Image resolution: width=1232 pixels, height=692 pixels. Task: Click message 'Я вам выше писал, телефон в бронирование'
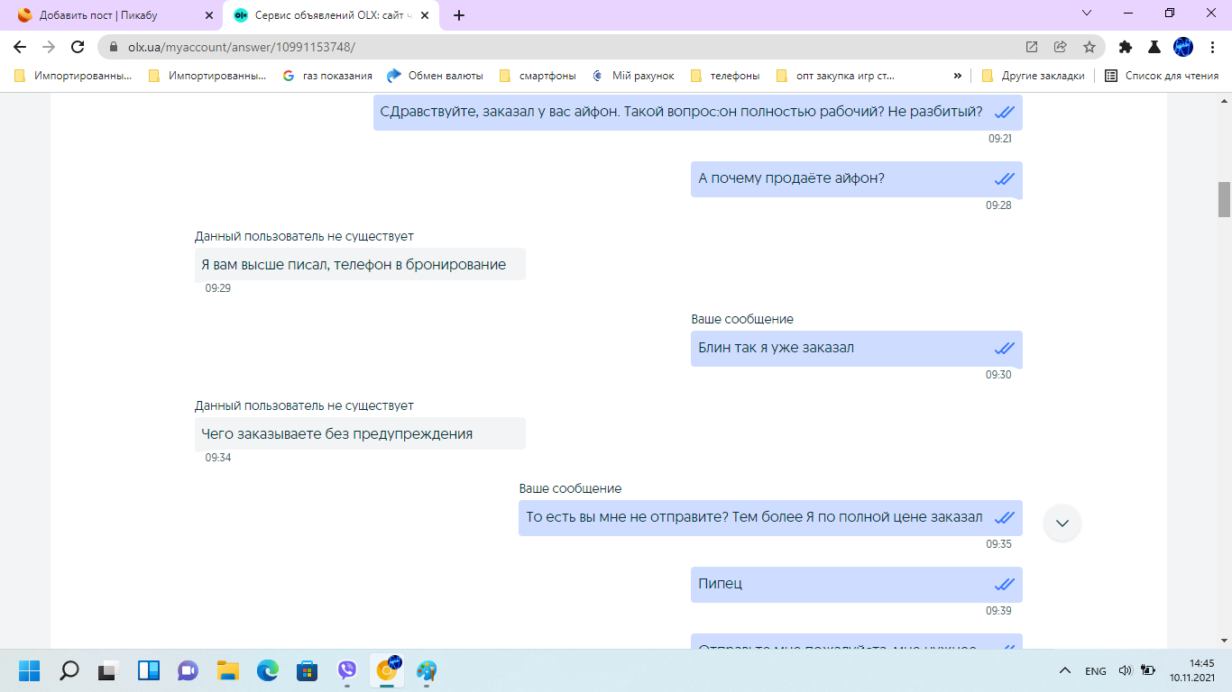point(360,264)
